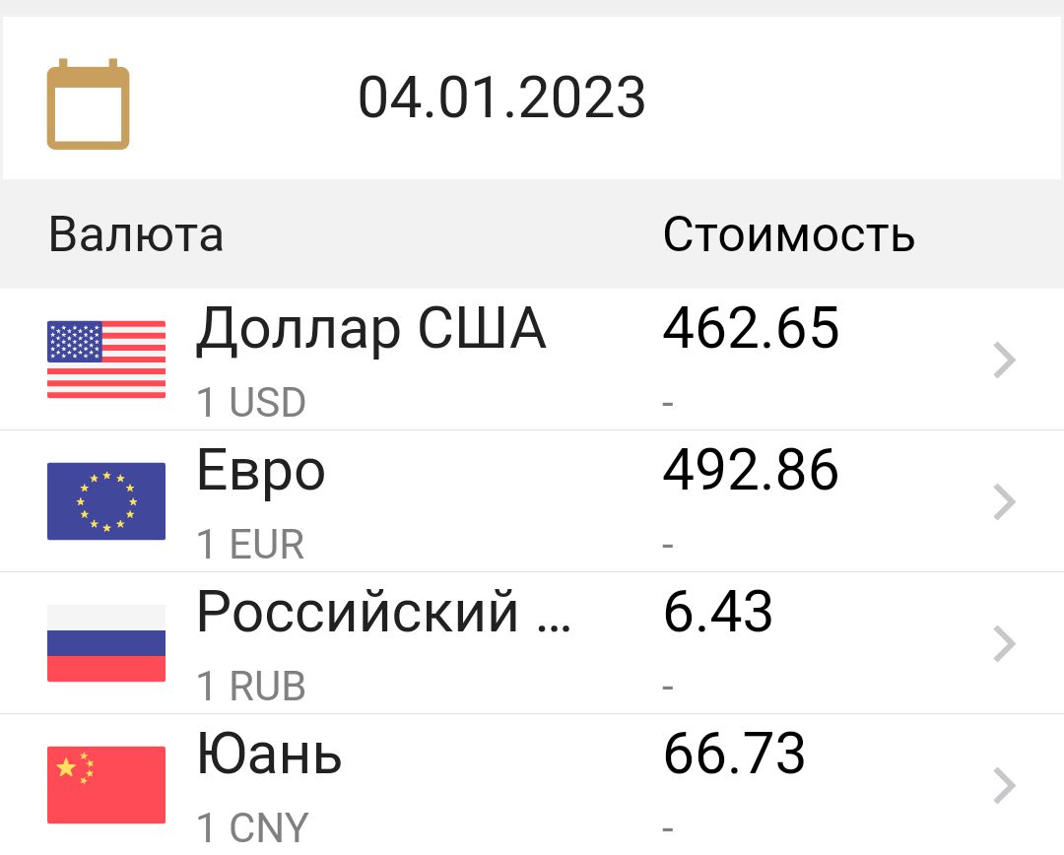
Task: Click the Russian flag icon
Action: (x=106, y=643)
